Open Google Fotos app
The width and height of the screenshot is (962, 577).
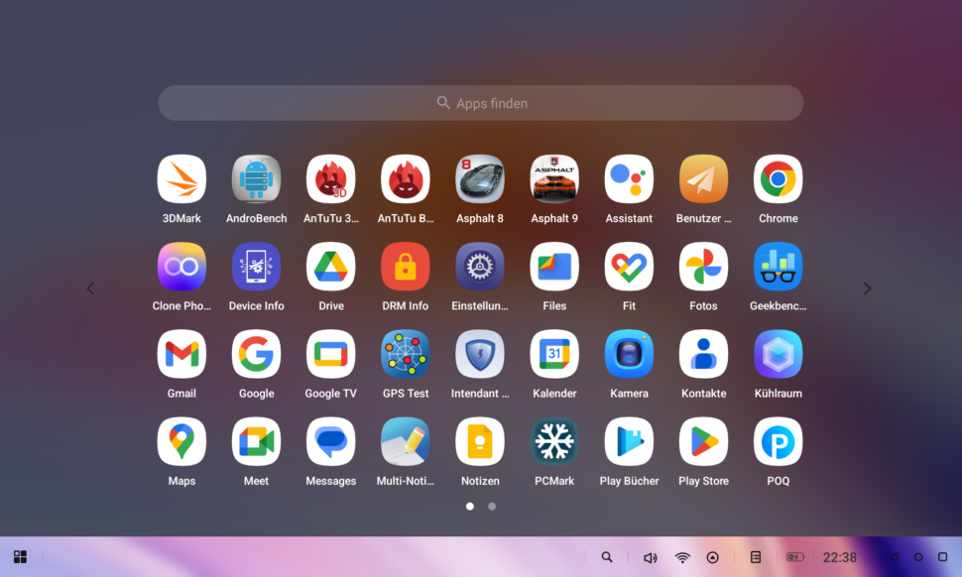[x=704, y=267]
